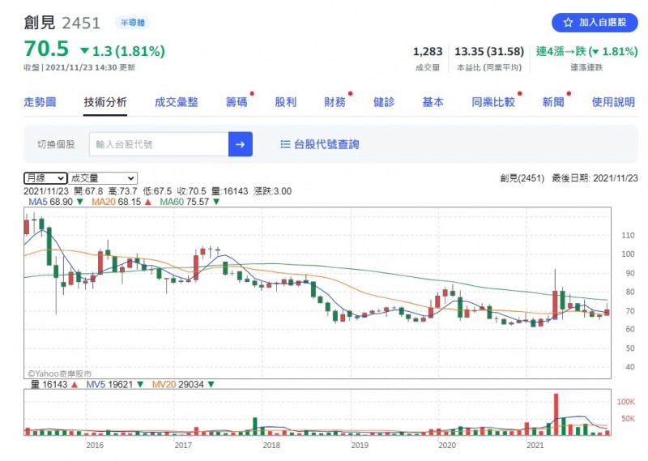Click the 半導體 industry tag
Screen dimensions: 648x461
point(132,23)
